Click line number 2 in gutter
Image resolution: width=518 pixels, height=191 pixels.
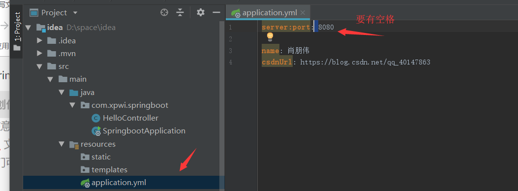coord(230,39)
